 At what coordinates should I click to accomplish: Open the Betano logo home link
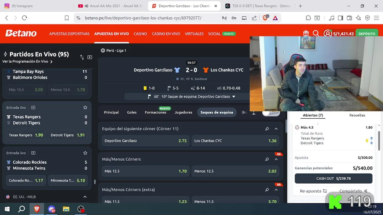21,33
